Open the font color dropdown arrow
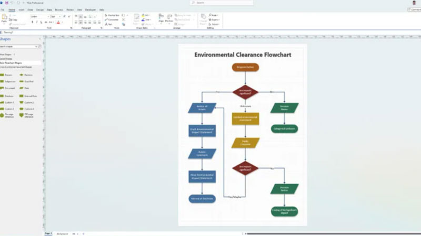The width and height of the screenshot is (421, 236). point(62,22)
